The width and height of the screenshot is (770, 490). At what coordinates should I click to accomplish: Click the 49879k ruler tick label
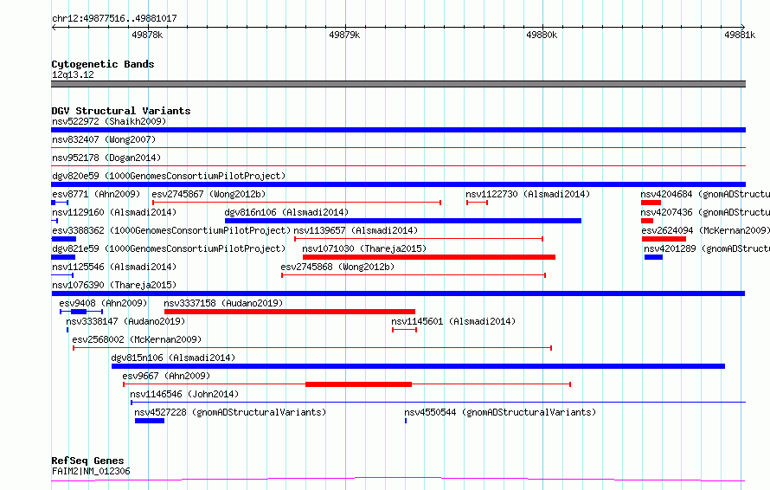coord(344,35)
